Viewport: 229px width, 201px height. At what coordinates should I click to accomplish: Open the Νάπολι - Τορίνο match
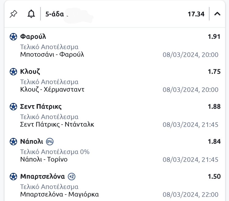coord(44,159)
